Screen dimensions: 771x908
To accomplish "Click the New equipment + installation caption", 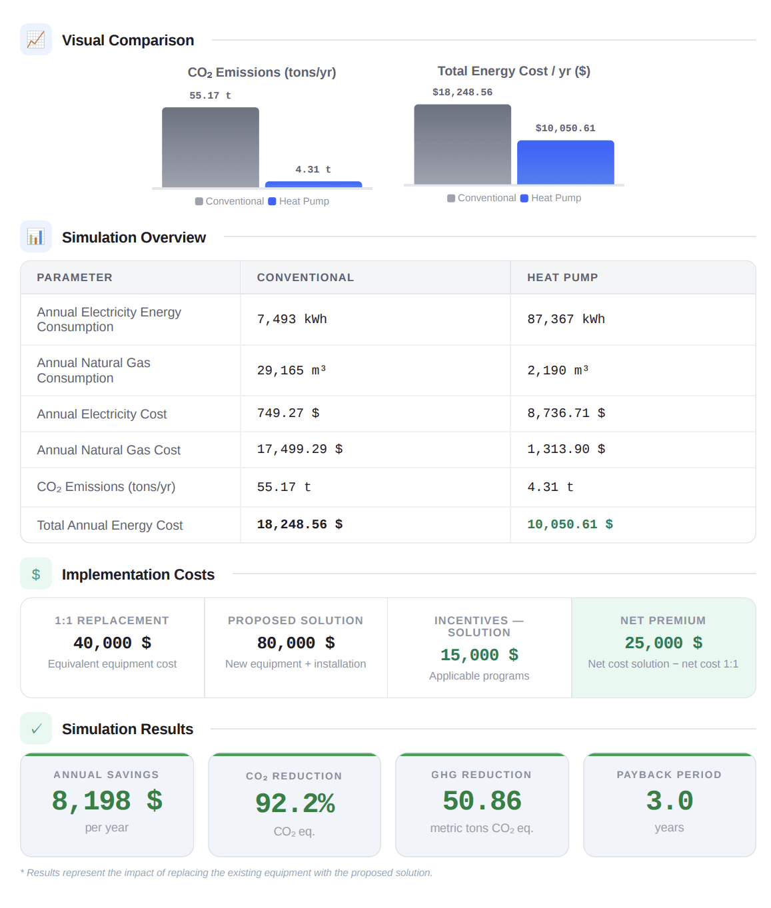I will point(296,664).
